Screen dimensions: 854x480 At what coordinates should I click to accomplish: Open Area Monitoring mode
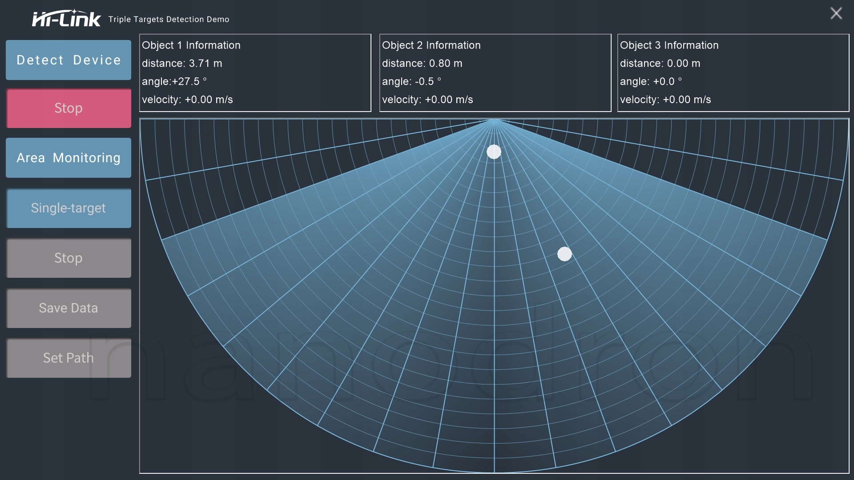[68, 158]
